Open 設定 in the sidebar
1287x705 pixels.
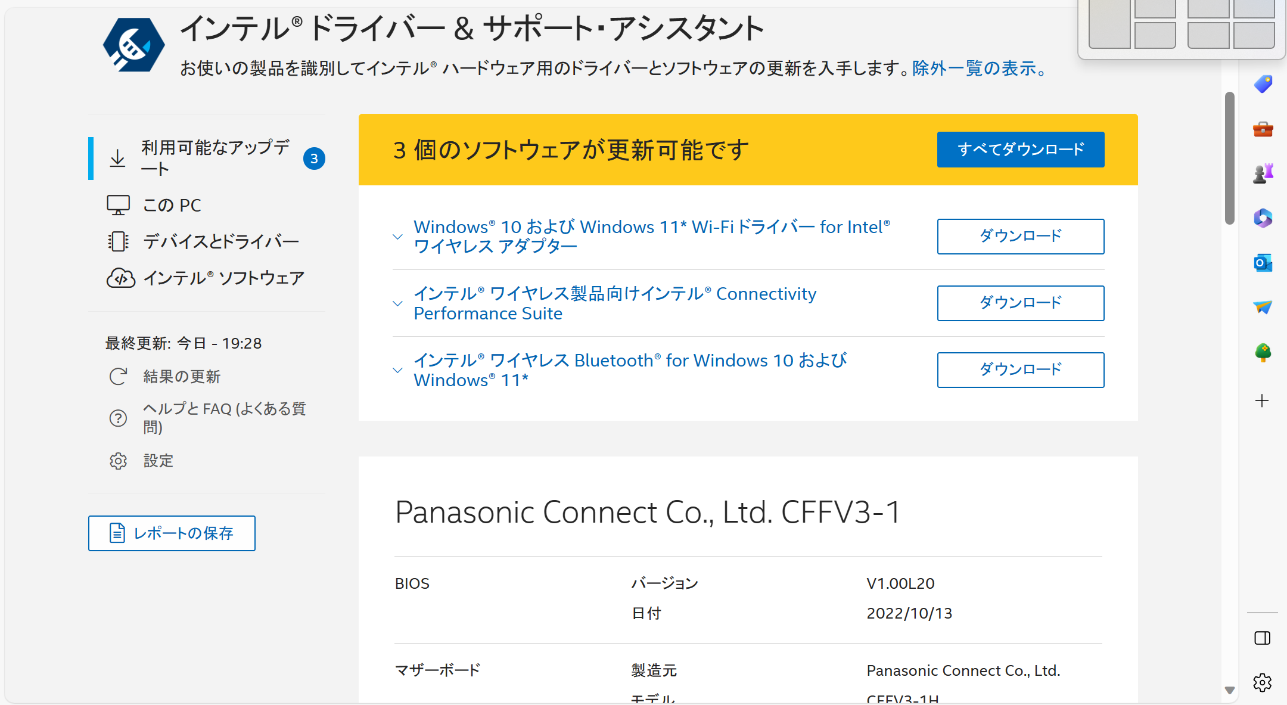pos(158,461)
